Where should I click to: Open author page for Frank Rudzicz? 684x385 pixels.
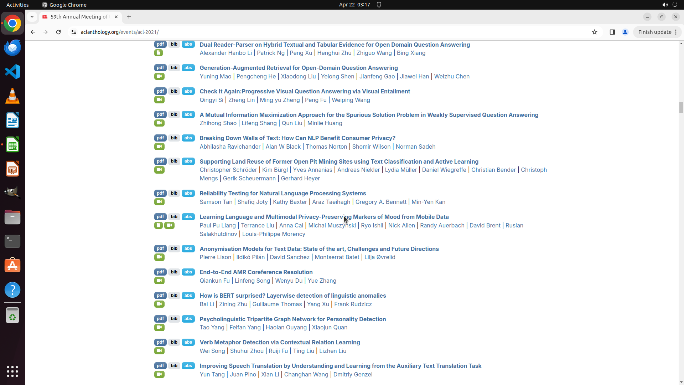coord(353,304)
